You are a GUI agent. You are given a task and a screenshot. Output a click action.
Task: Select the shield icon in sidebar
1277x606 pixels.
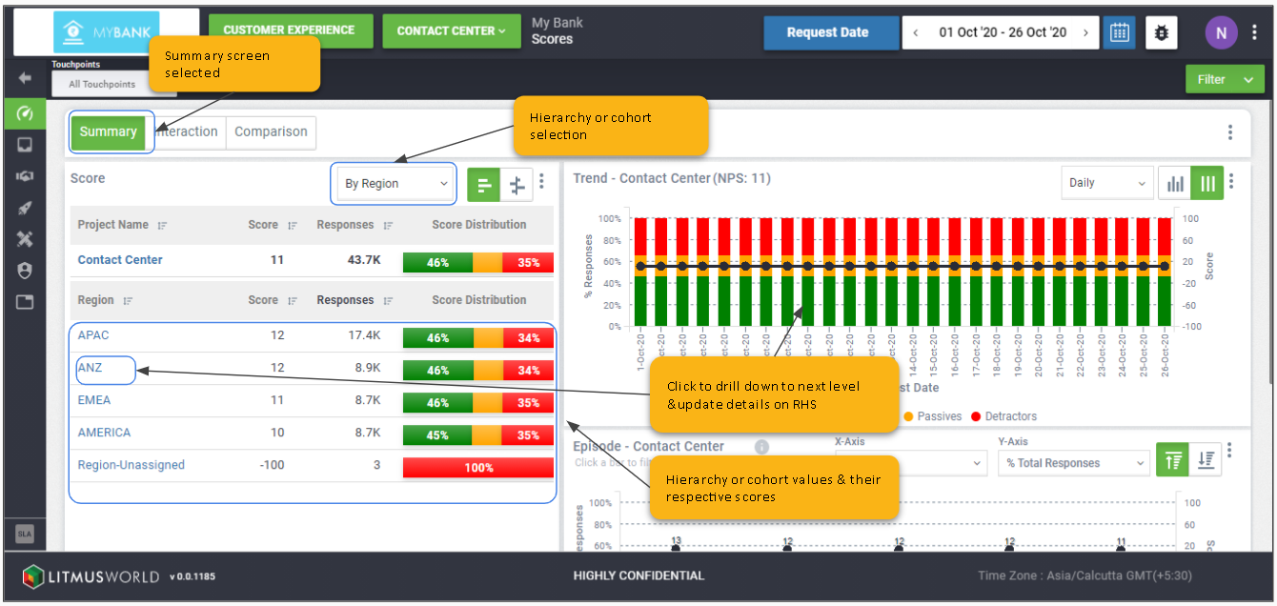click(25, 271)
